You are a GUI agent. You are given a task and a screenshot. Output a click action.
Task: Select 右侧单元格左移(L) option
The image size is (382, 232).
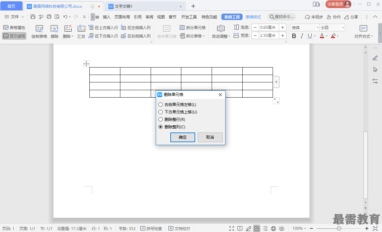point(177,104)
